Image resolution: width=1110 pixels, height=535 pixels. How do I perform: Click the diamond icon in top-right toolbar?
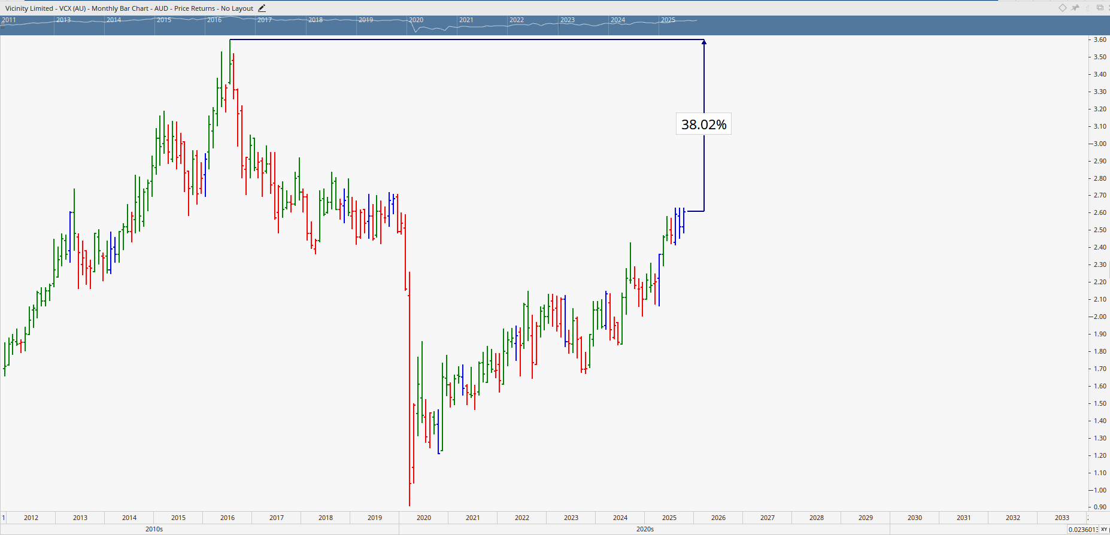pyautogui.click(x=1063, y=8)
